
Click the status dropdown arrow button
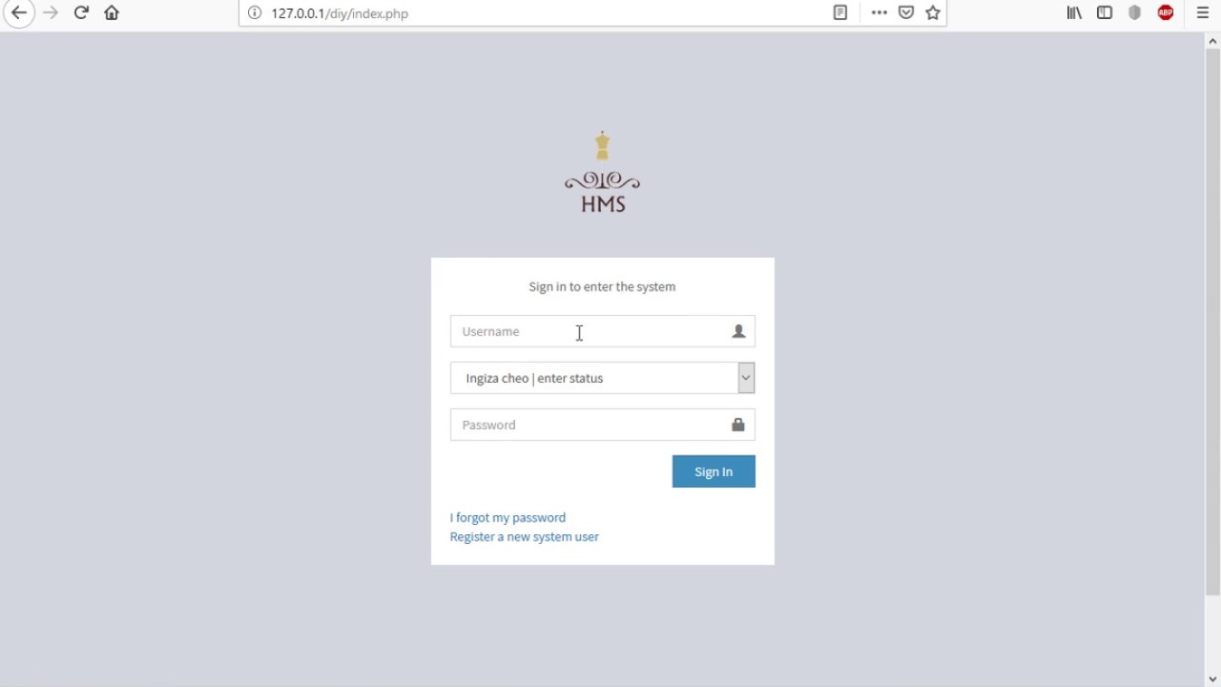pos(746,378)
